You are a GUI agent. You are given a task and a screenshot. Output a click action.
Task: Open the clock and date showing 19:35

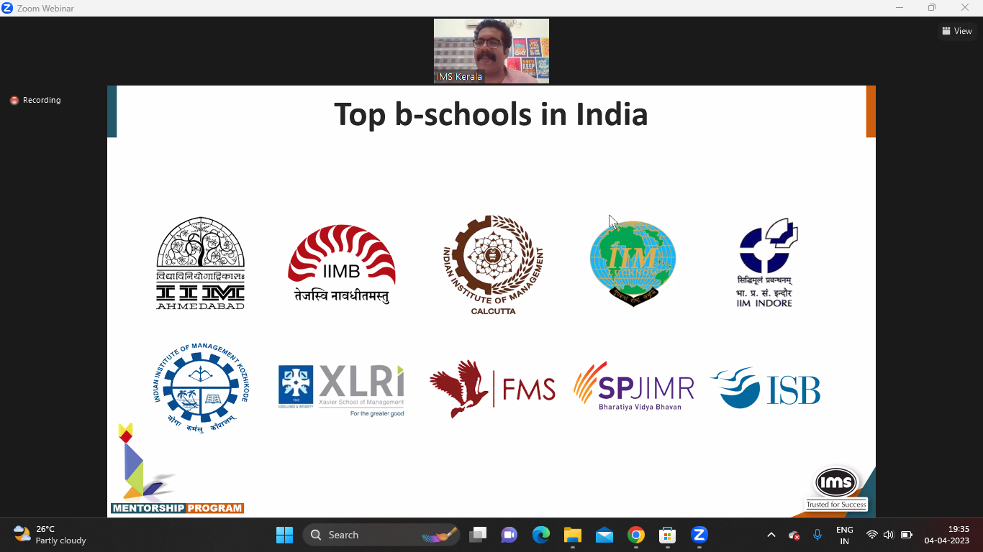pyautogui.click(x=946, y=535)
